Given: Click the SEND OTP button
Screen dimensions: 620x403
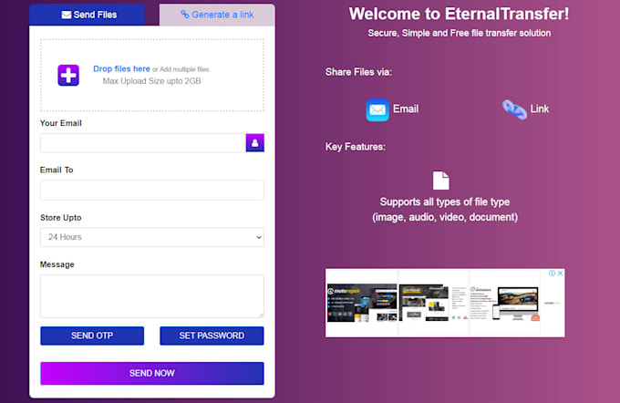Looking at the screenshot, I should click(x=92, y=336).
